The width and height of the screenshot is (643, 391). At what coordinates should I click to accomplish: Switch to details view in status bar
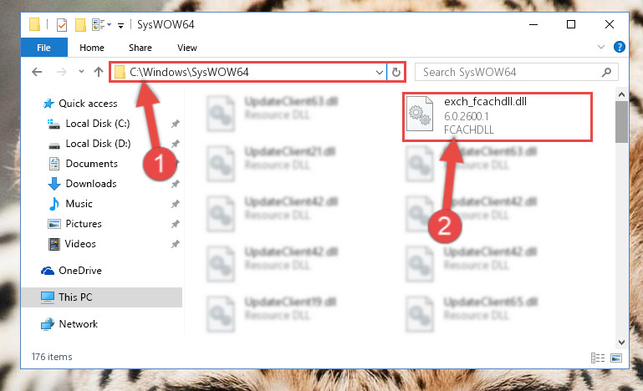click(598, 358)
